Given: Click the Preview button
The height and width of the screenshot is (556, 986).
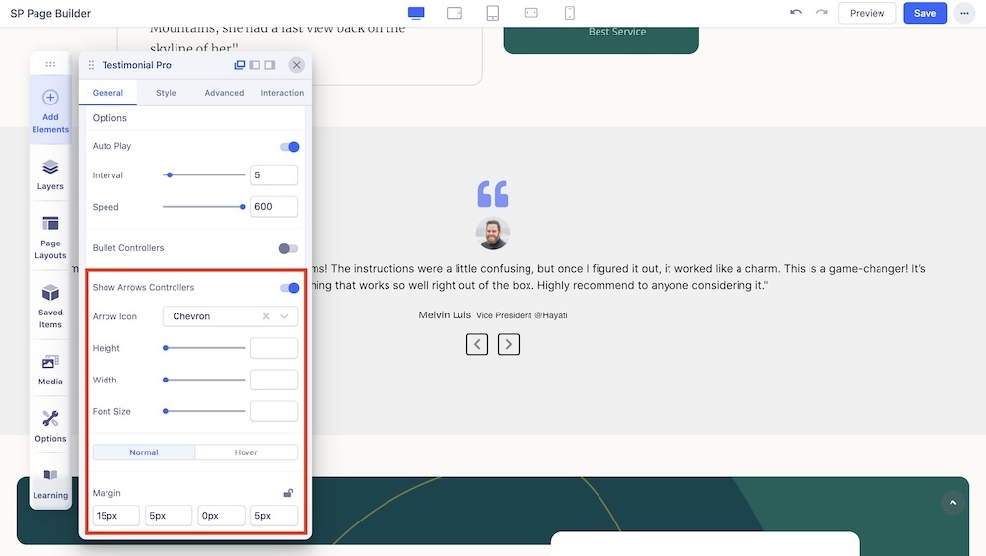Looking at the screenshot, I should click(x=867, y=13).
